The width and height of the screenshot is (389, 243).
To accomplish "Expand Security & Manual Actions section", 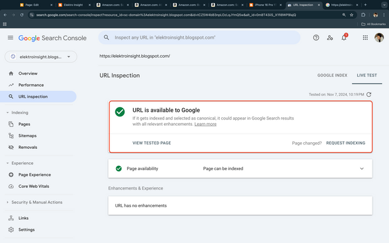I will [x=34, y=202].
